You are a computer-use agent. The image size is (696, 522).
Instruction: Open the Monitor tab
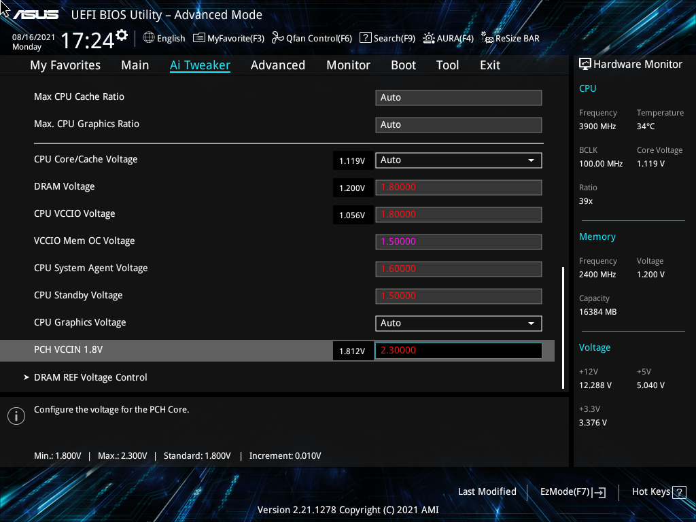pyautogui.click(x=348, y=65)
